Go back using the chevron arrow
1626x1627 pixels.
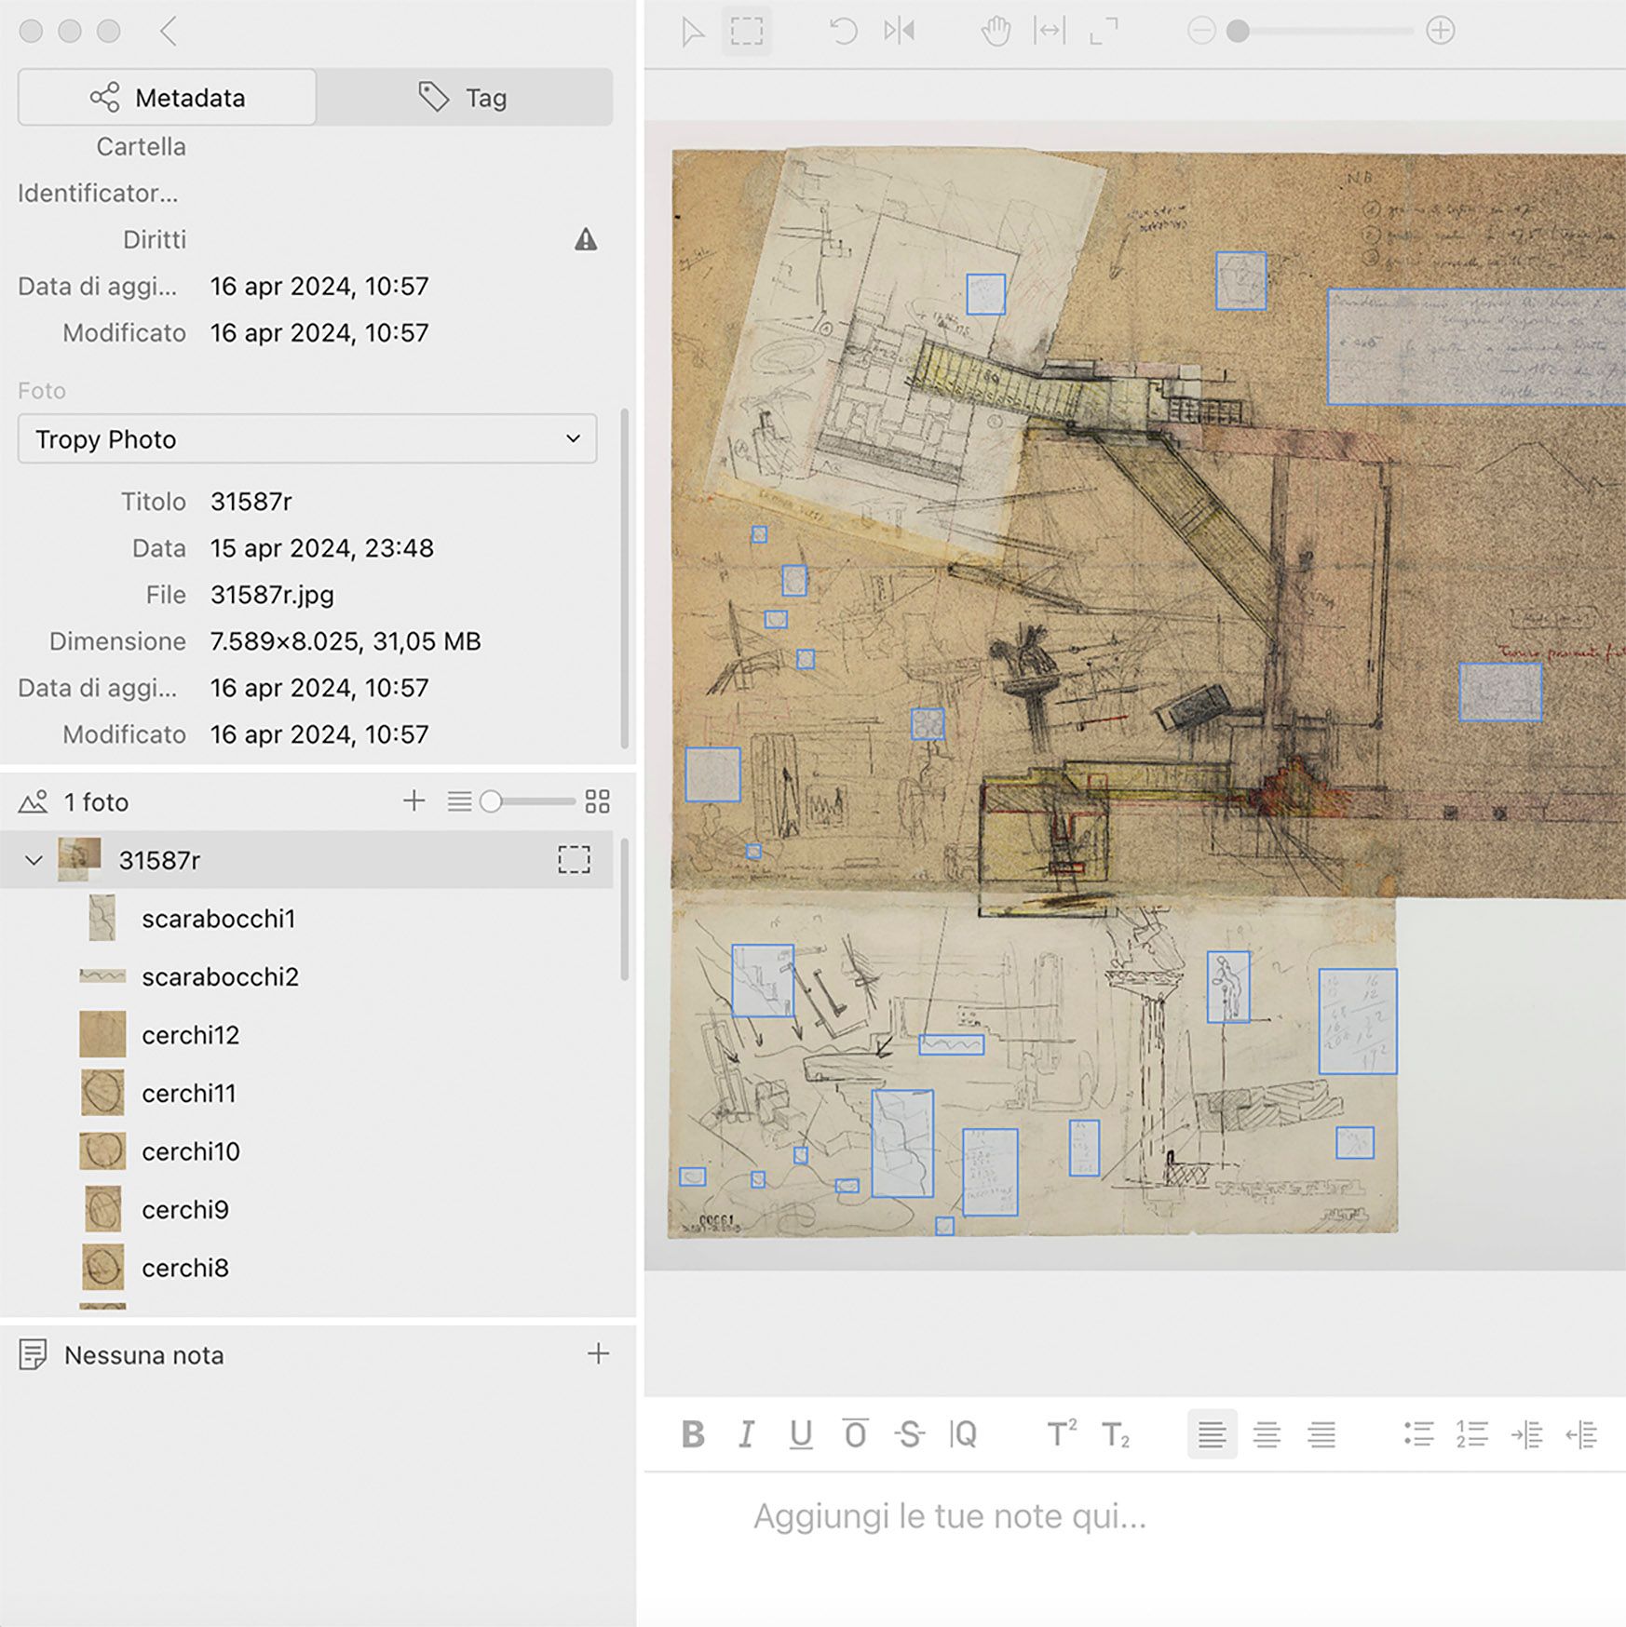tap(169, 32)
